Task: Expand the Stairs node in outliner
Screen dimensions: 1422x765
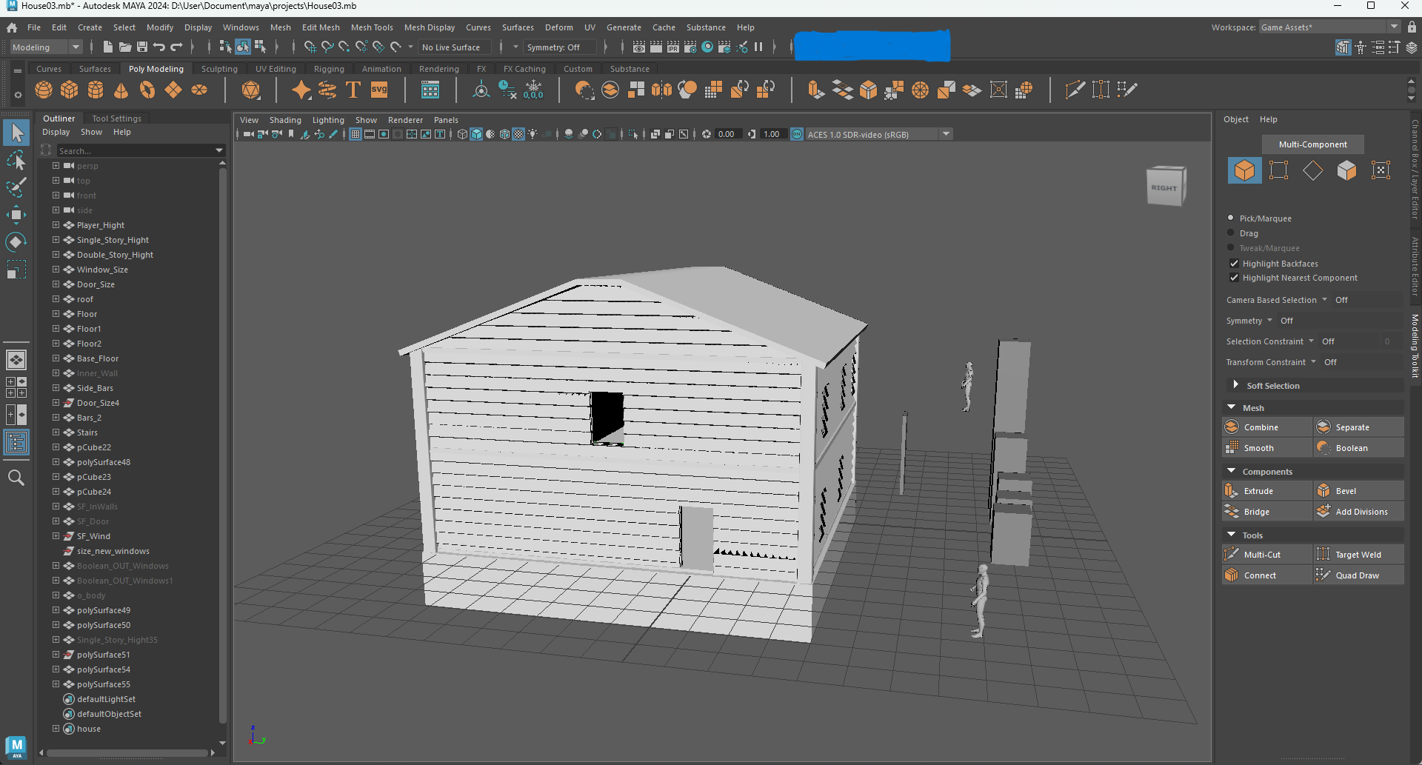Action: click(x=56, y=432)
